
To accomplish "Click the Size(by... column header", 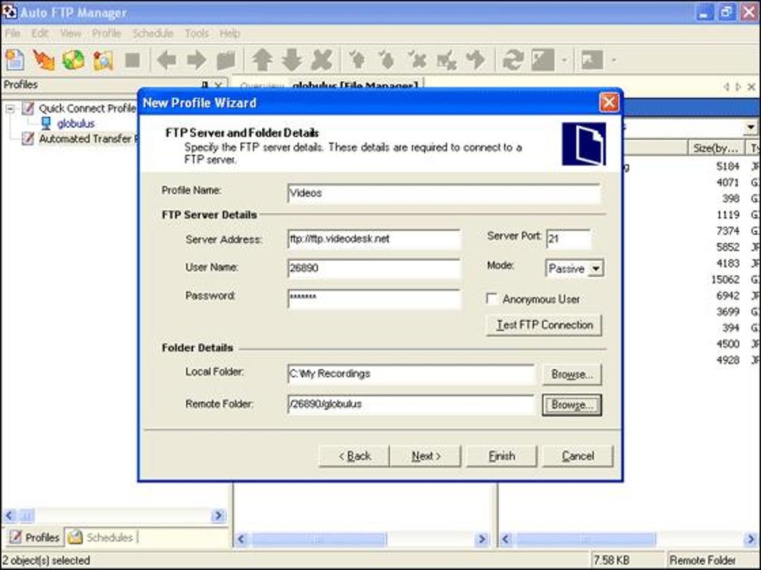I will (716, 148).
